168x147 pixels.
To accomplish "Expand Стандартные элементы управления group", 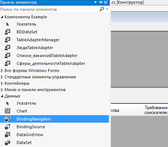I will click(x=2, y=77).
